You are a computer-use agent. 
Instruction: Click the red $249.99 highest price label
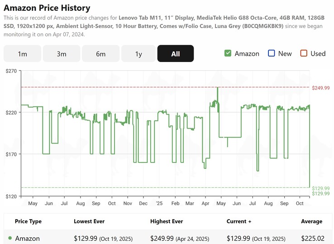click(321, 88)
